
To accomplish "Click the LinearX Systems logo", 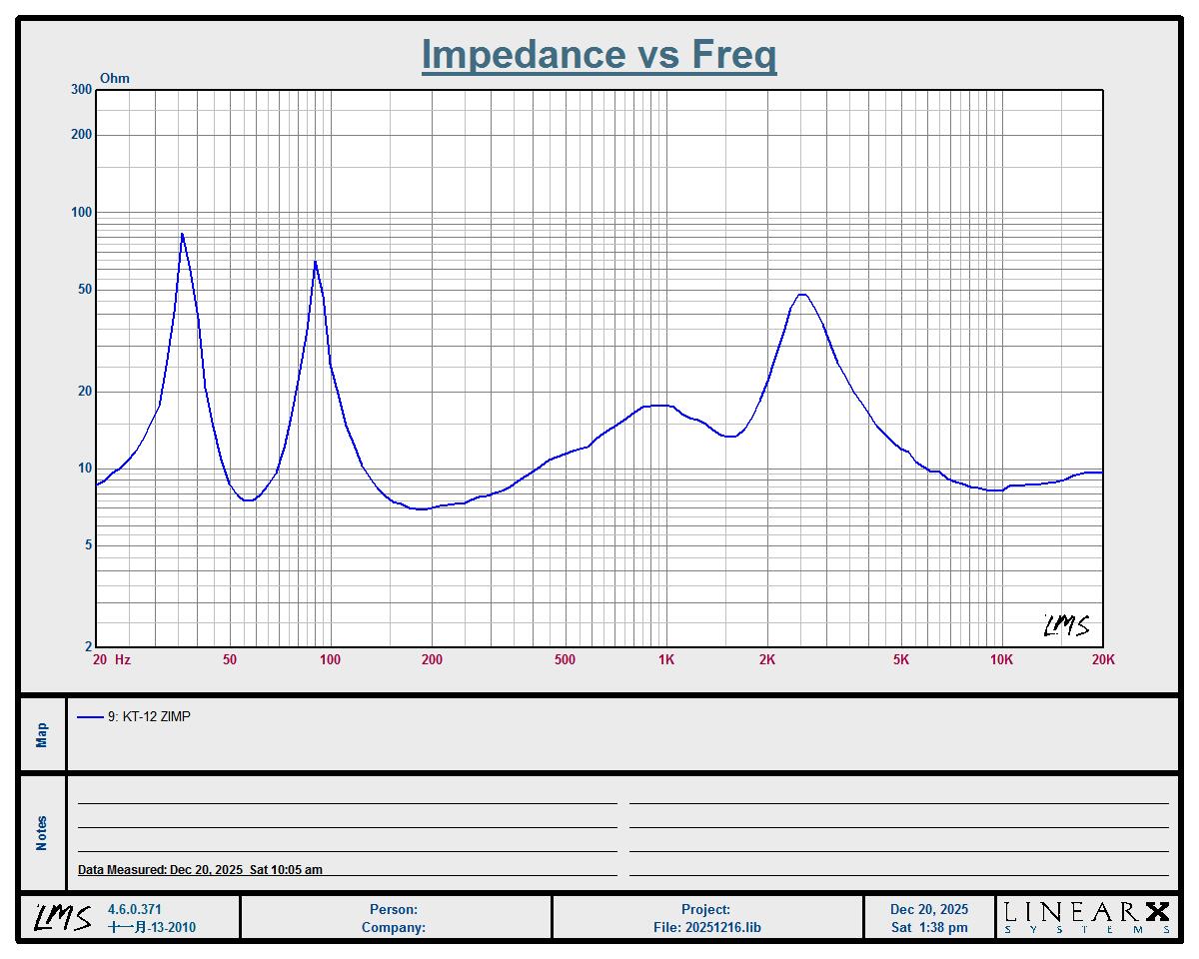I will [1086, 917].
